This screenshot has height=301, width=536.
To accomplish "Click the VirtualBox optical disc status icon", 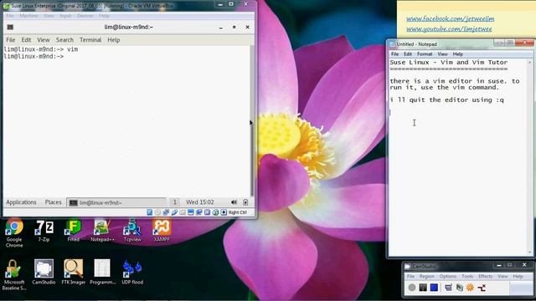I will coord(157,212).
